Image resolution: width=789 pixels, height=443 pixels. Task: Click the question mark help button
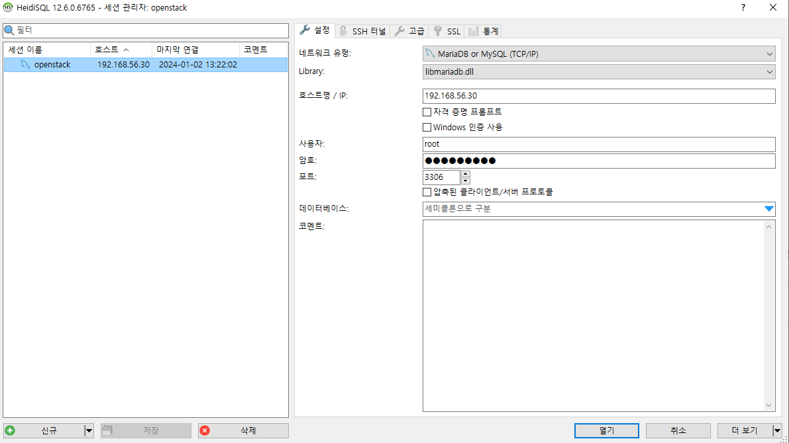[x=743, y=7]
